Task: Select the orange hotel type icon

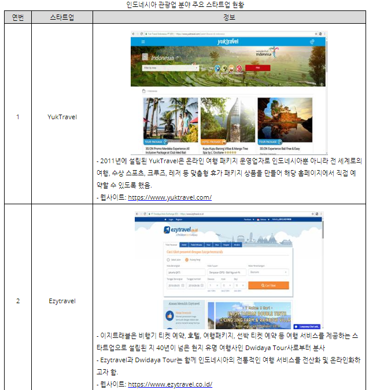Action: (x=231, y=68)
